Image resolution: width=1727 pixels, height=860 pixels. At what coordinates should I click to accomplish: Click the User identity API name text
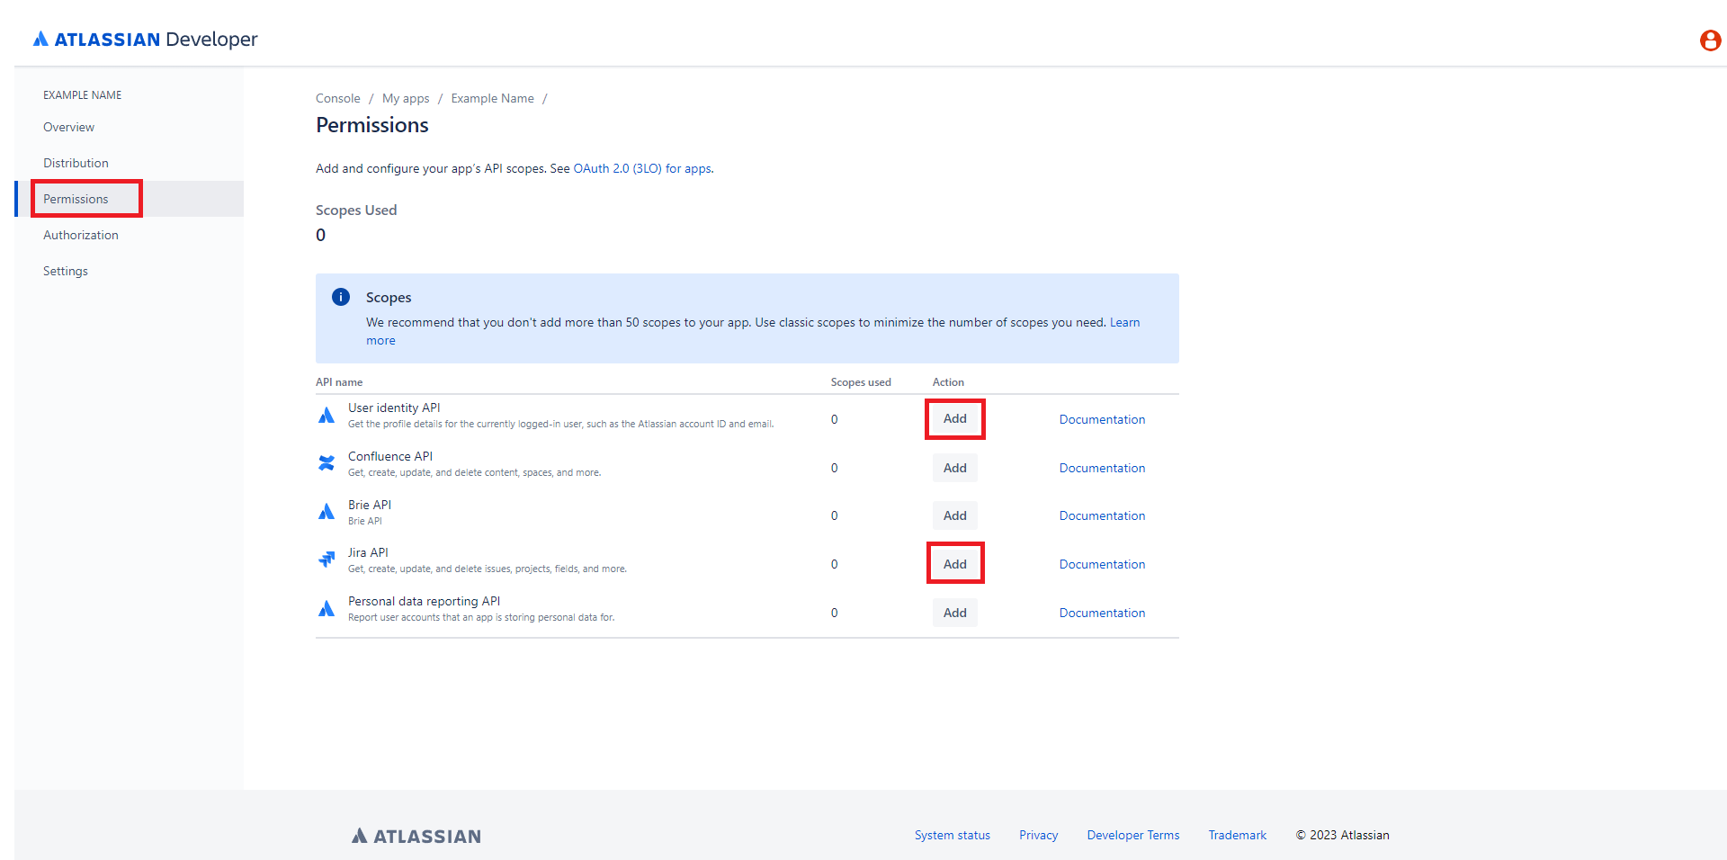tap(394, 408)
